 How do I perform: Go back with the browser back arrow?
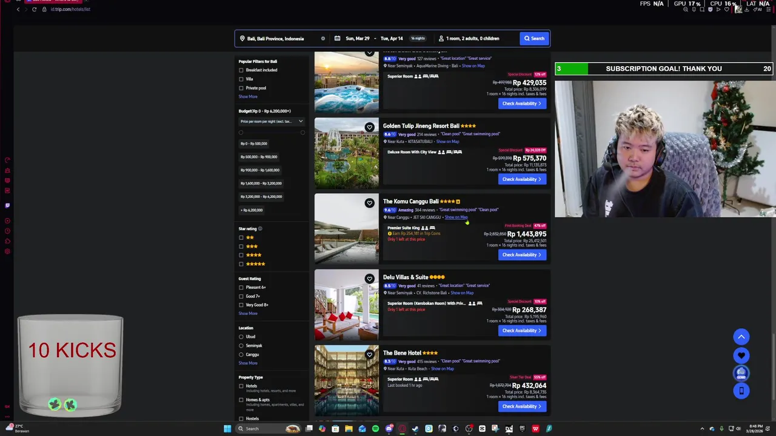click(x=18, y=9)
